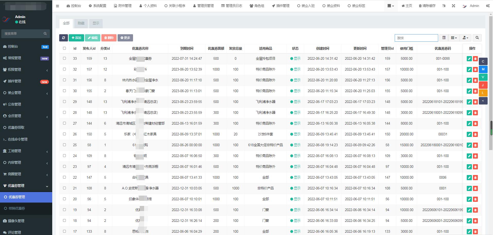Click the language switch icon in header
The width and height of the screenshot is (493, 235).
click(x=444, y=6)
